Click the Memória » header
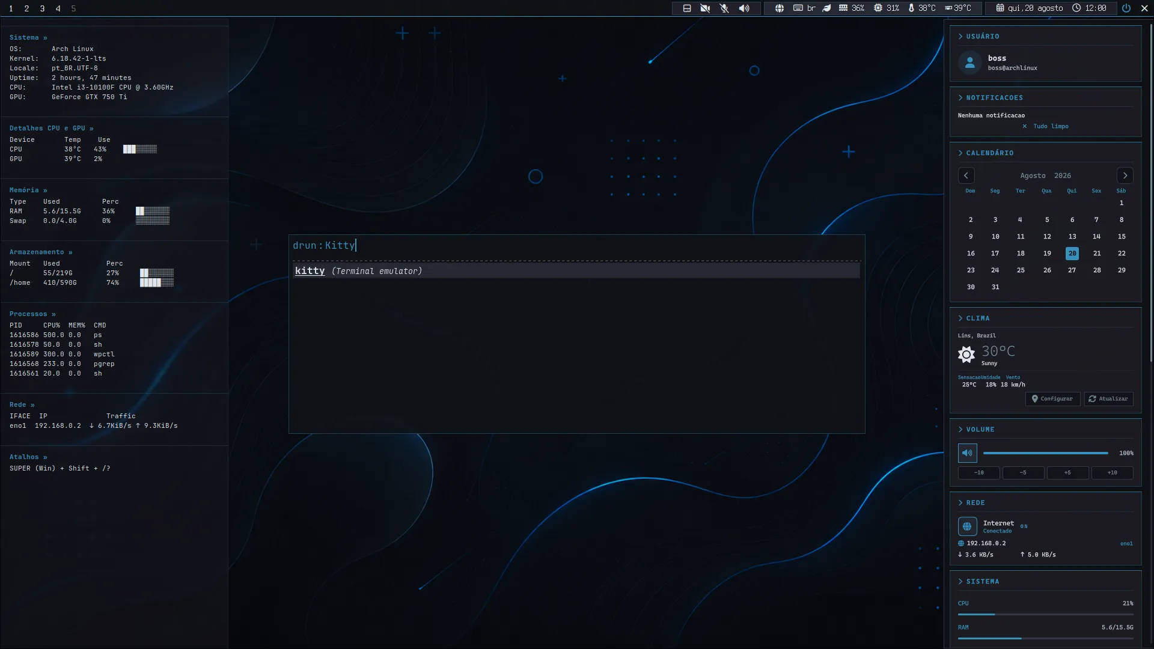 (28, 190)
